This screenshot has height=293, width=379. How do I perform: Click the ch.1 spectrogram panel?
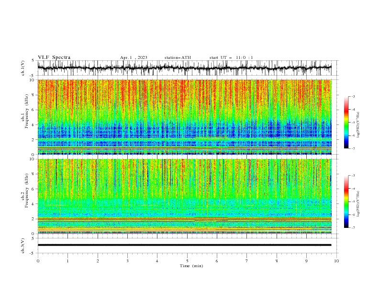coord(184,117)
